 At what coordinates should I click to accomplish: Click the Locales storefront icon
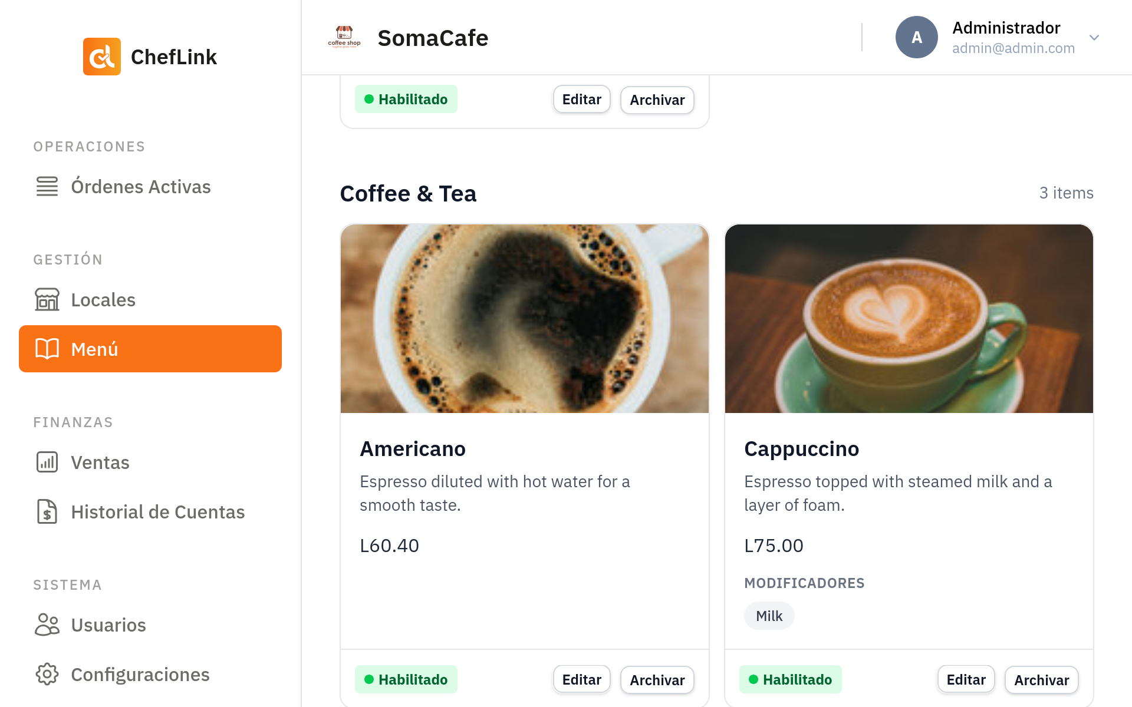coord(47,299)
